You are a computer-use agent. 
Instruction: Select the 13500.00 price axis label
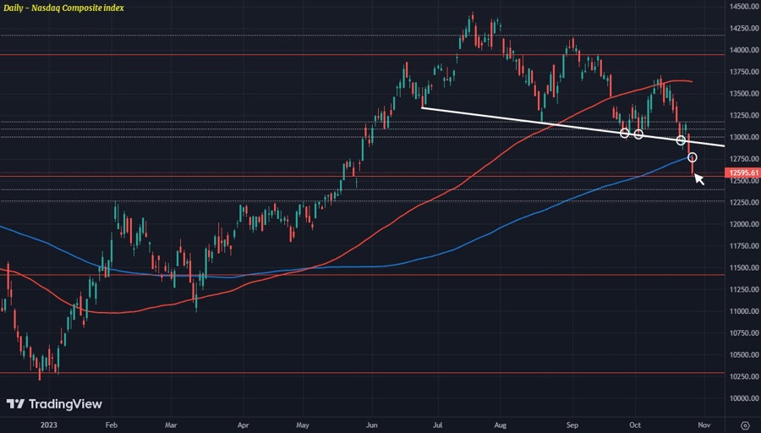(x=743, y=94)
